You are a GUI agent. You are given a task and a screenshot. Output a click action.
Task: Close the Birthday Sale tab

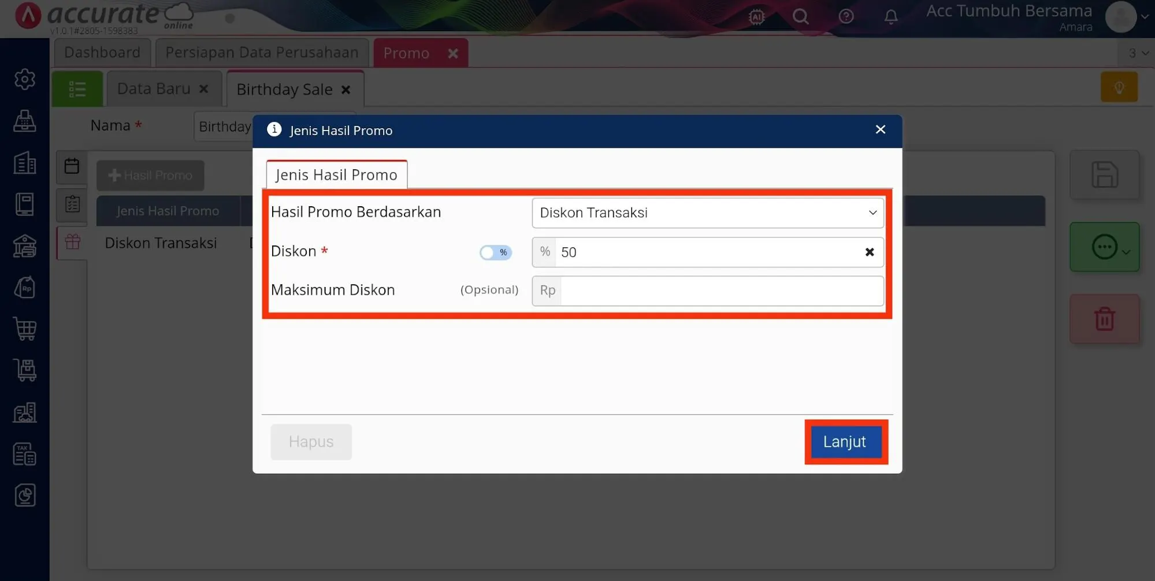[x=346, y=90]
